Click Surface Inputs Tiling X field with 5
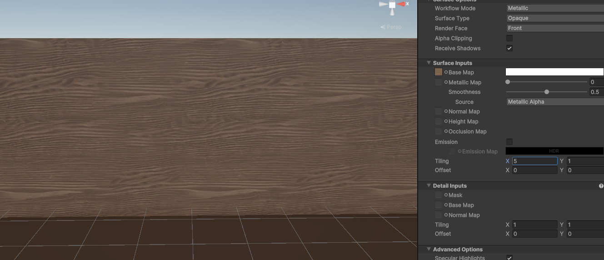The height and width of the screenshot is (260, 604). click(534, 161)
